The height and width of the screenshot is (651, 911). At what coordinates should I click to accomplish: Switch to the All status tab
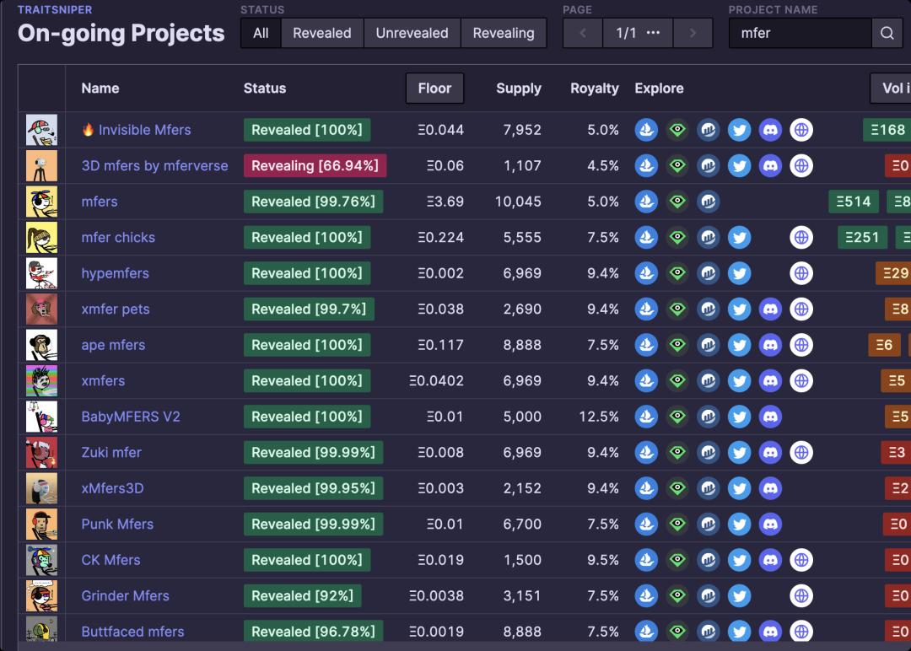click(261, 34)
